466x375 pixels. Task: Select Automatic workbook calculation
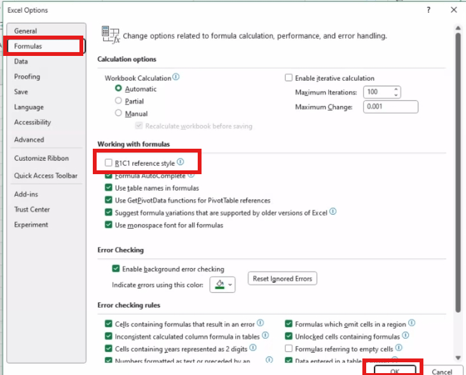[118, 88]
